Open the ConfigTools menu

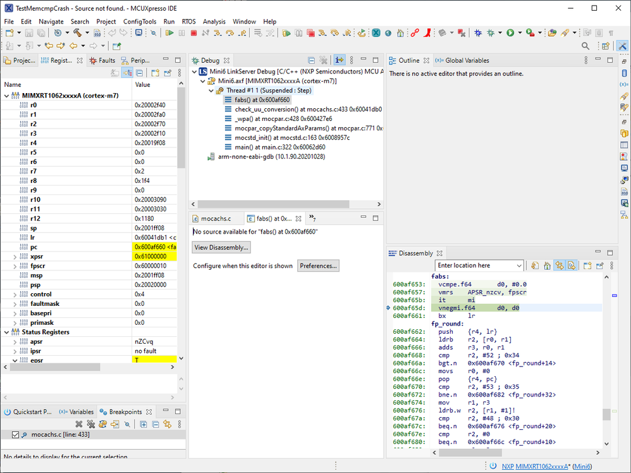140,22
